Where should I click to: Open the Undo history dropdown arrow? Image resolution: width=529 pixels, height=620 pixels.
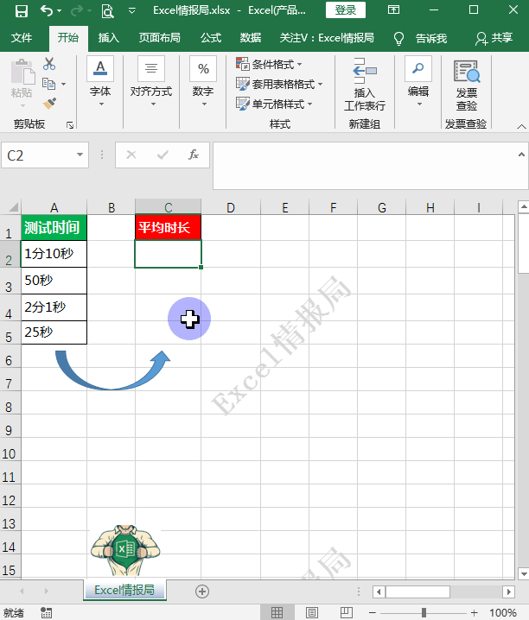pyautogui.click(x=60, y=10)
